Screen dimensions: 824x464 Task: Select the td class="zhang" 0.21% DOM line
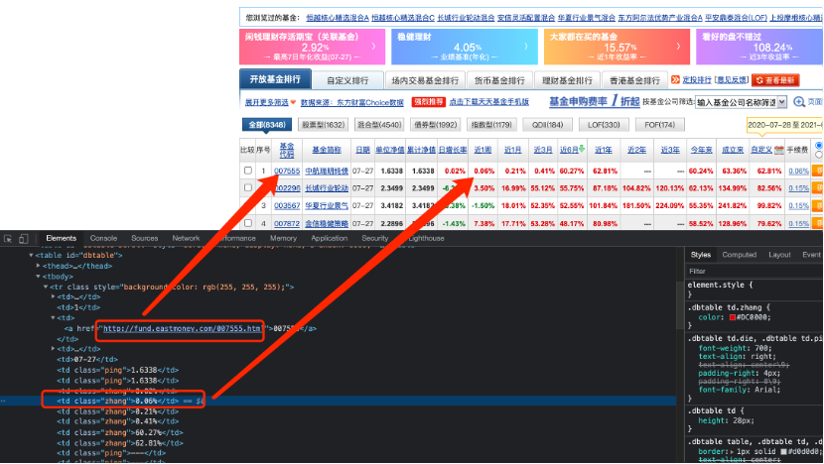point(118,411)
